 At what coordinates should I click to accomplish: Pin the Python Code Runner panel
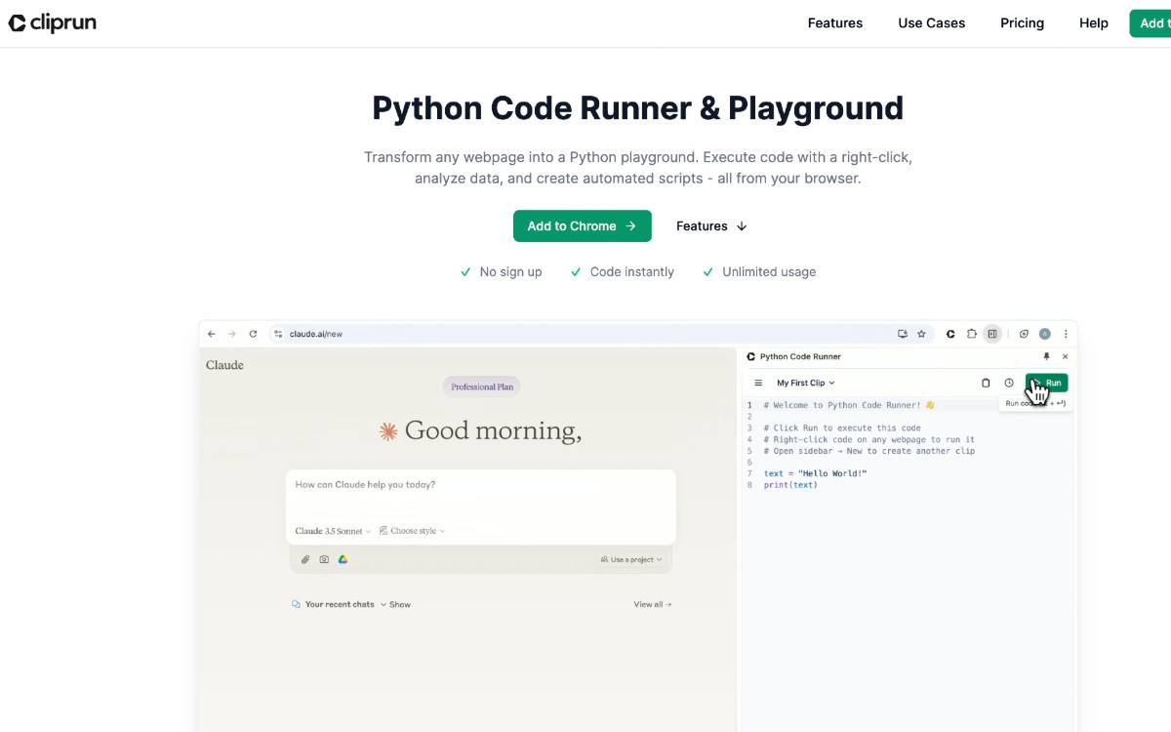(1046, 357)
